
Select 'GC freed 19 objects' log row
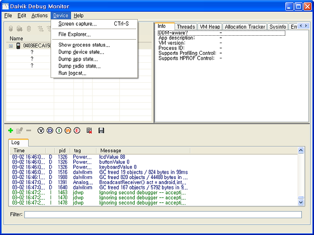click(153, 172)
